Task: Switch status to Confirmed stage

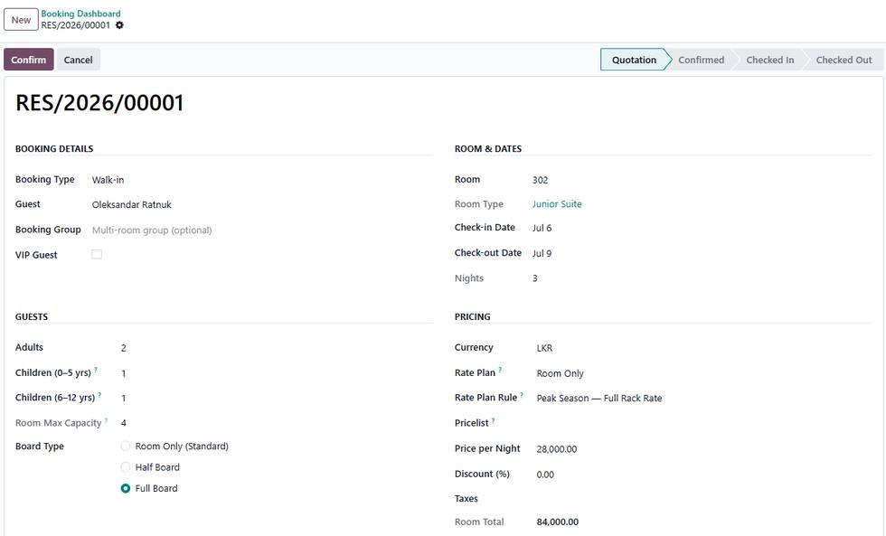Action: (701, 60)
